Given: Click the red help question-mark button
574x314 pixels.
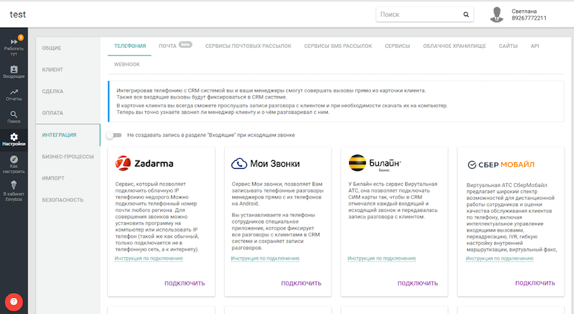Looking at the screenshot, I should click(x=14, y=301).
